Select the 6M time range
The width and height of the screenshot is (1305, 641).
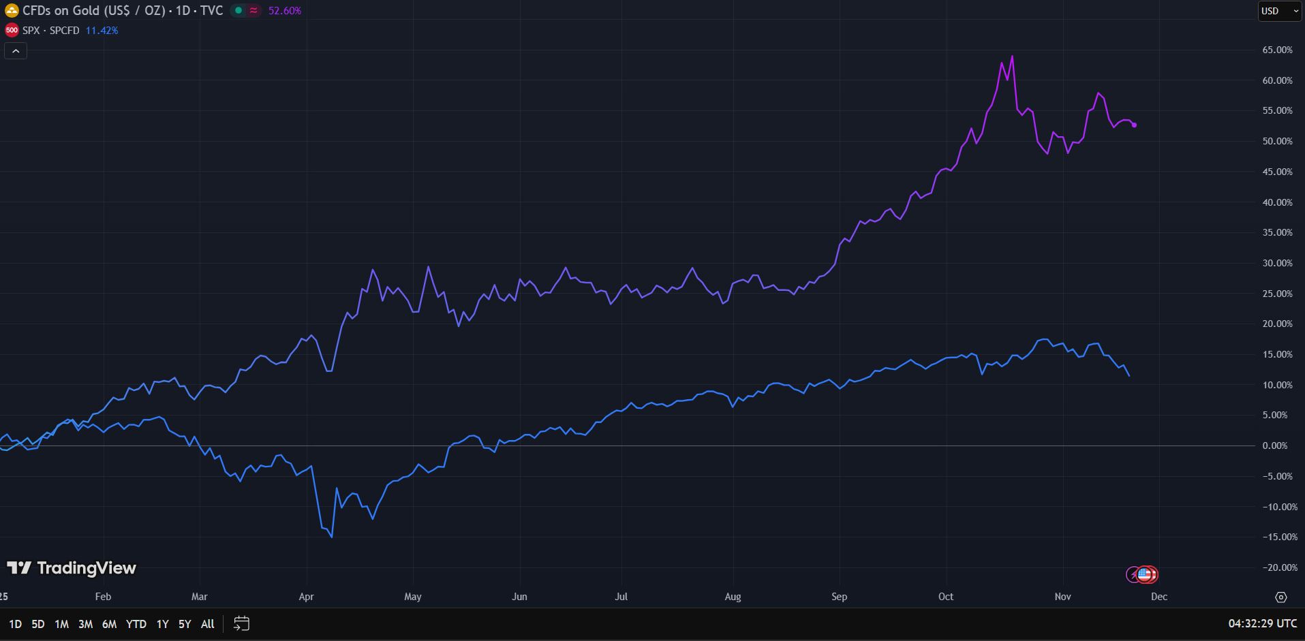pyautogui.click(x=109, y=624)
